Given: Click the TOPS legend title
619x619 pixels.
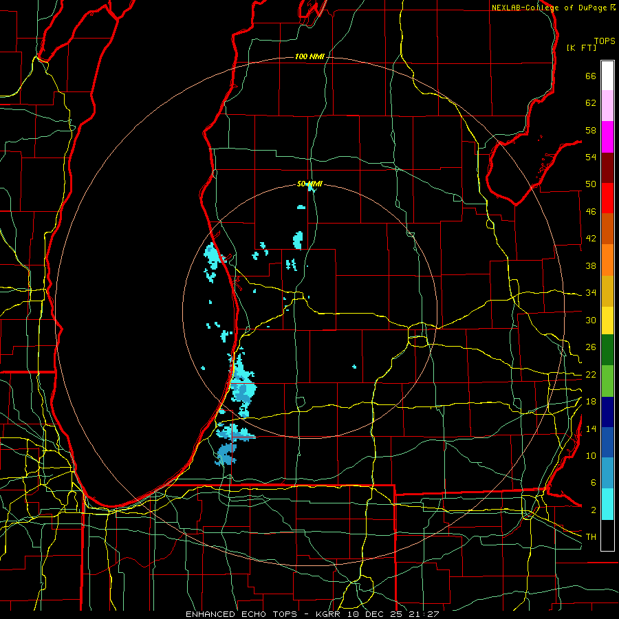Looking at the screenshot, I should [x=605, y=41].
